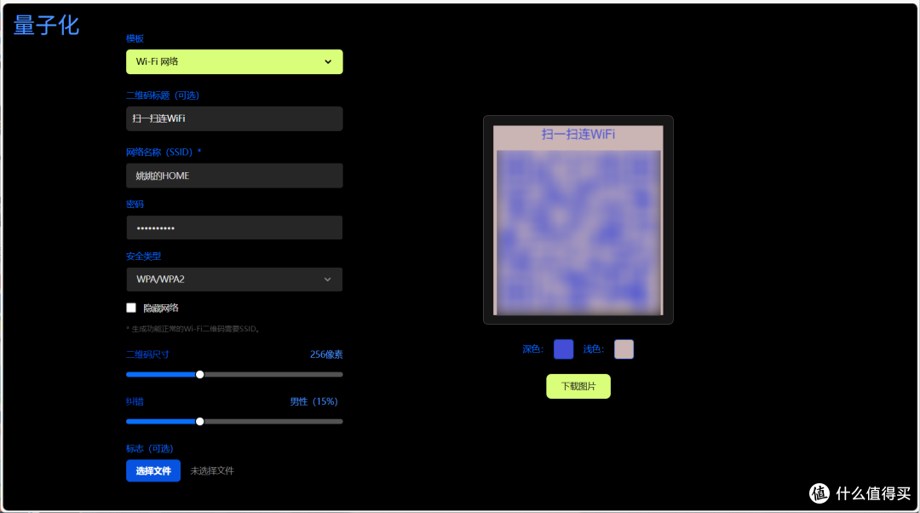Focus the 网络名称 (SSID) field
This screenshot has width=920, height=513.
coord(234,176)
